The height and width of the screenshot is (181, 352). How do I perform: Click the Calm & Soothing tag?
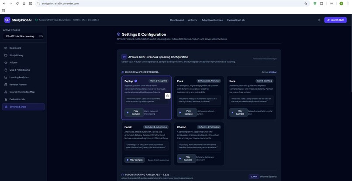click(265, 81)
